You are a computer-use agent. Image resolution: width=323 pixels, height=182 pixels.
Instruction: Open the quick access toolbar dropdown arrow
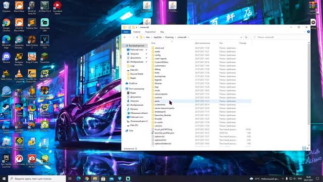[137, 27]
